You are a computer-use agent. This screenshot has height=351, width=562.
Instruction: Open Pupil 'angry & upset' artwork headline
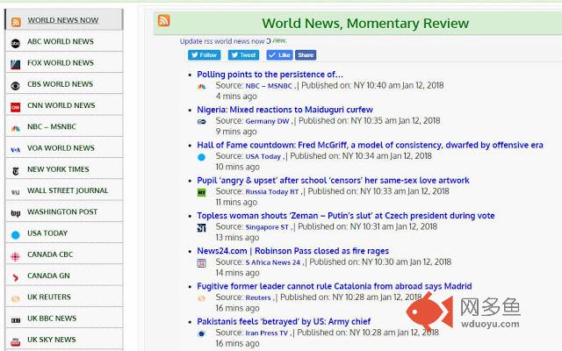click(333, 180)
